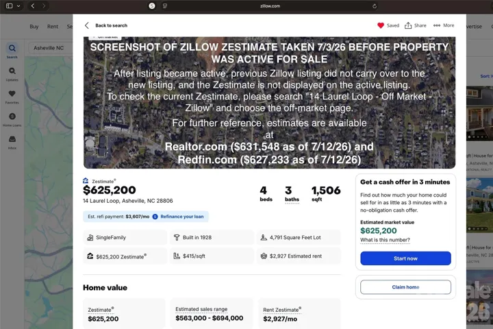Open the Share icon
This screenshot has width=493, height=329.
point(408,25)
